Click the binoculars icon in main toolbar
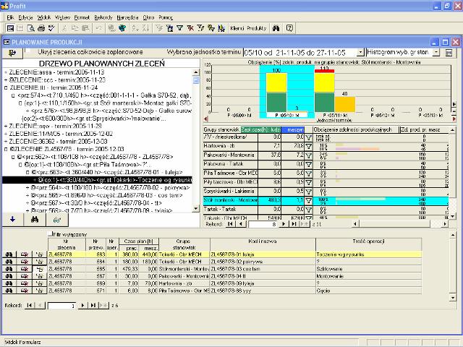Screen dimensions: 463x347 [x=276, y=28]
